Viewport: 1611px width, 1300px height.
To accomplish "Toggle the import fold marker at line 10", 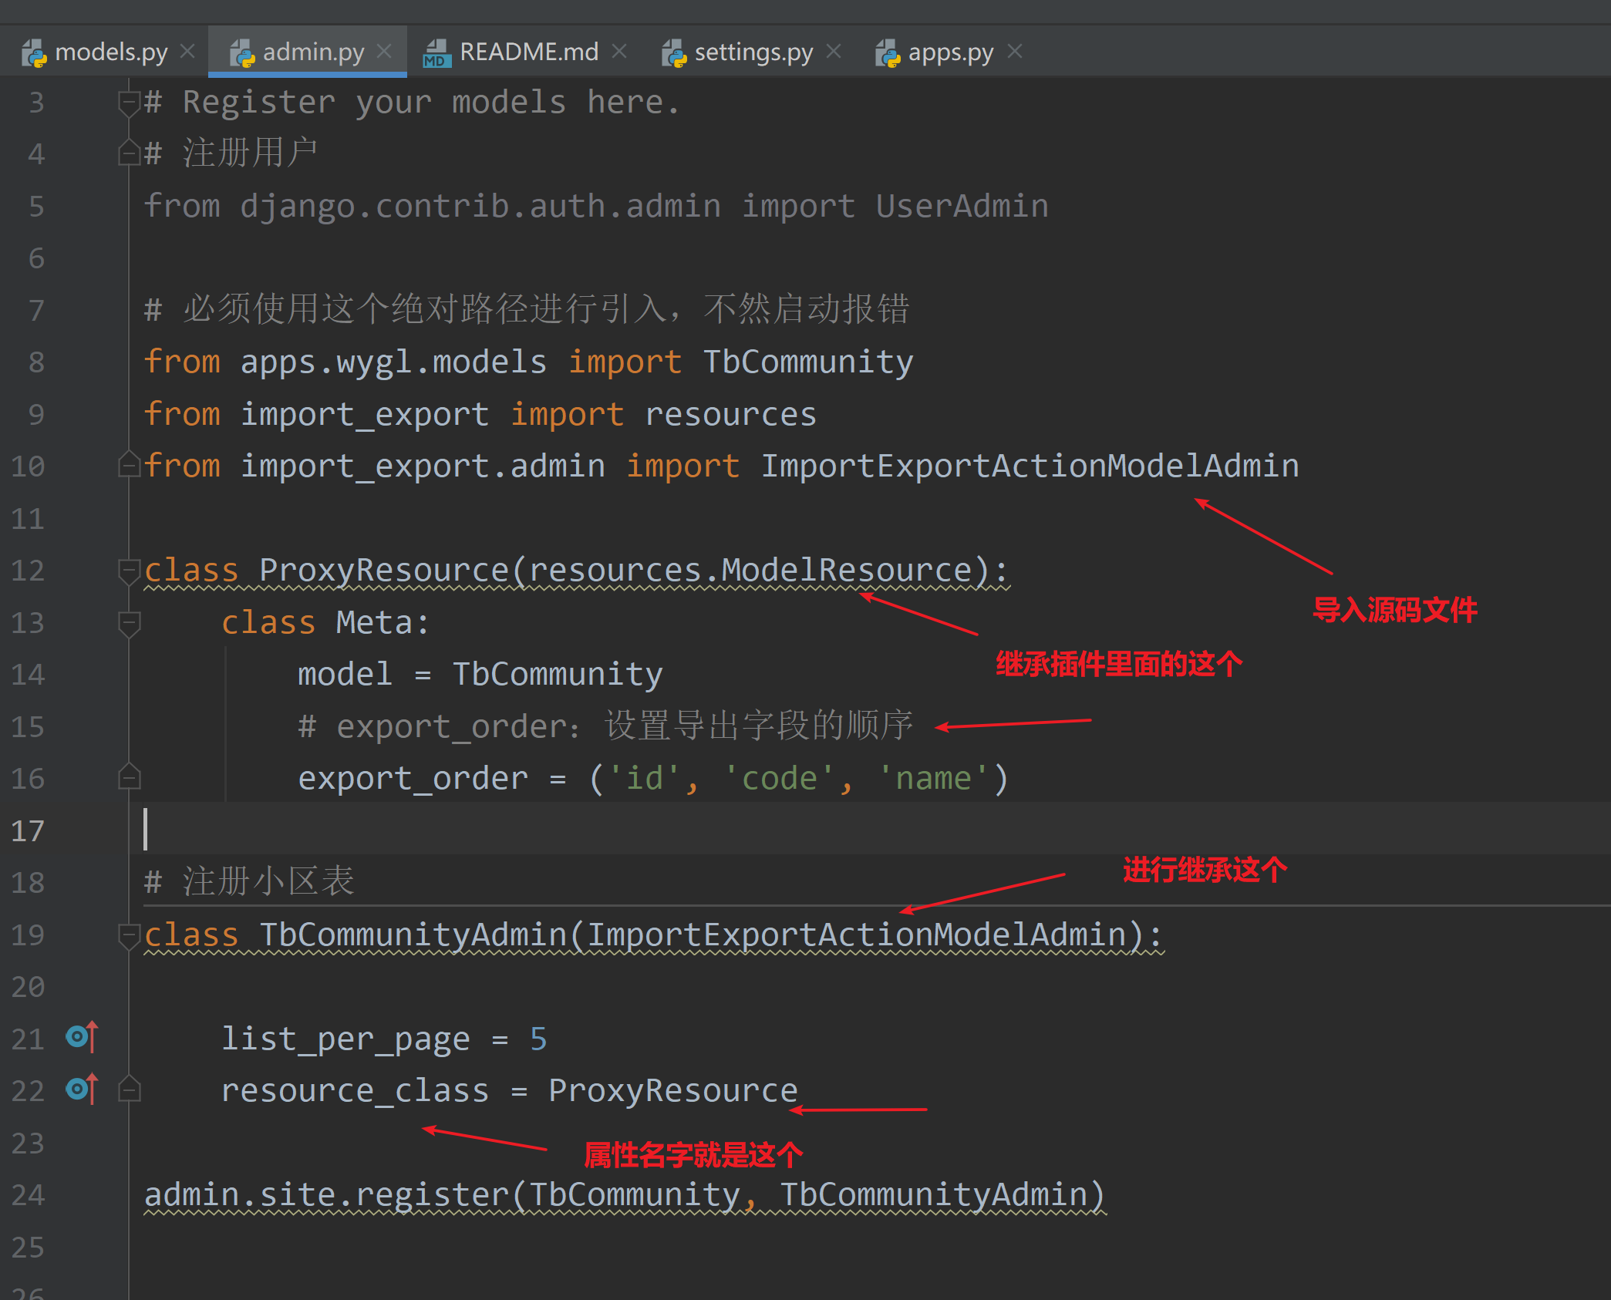I will (129, 465).
